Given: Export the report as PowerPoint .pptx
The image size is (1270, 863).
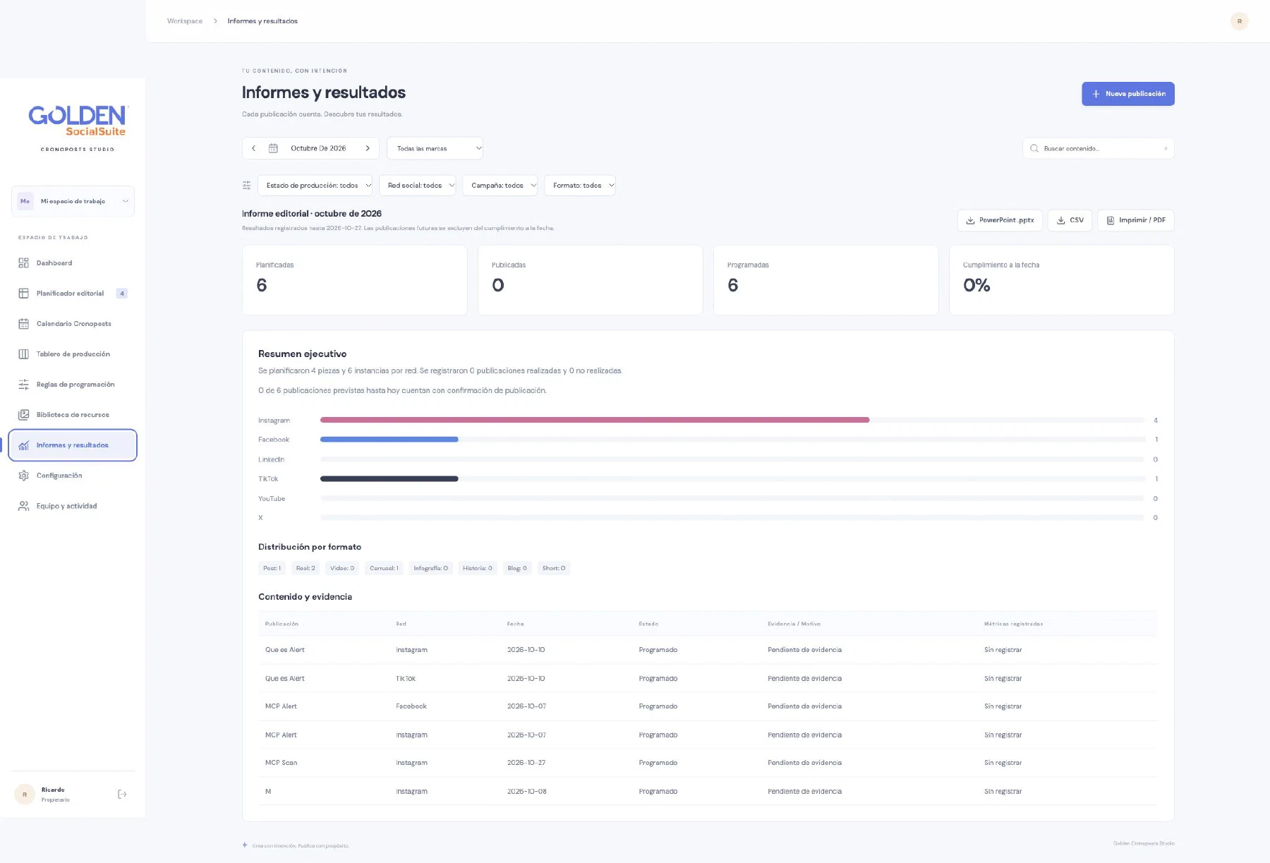Looking at the screenshot, I should (999, 220).
